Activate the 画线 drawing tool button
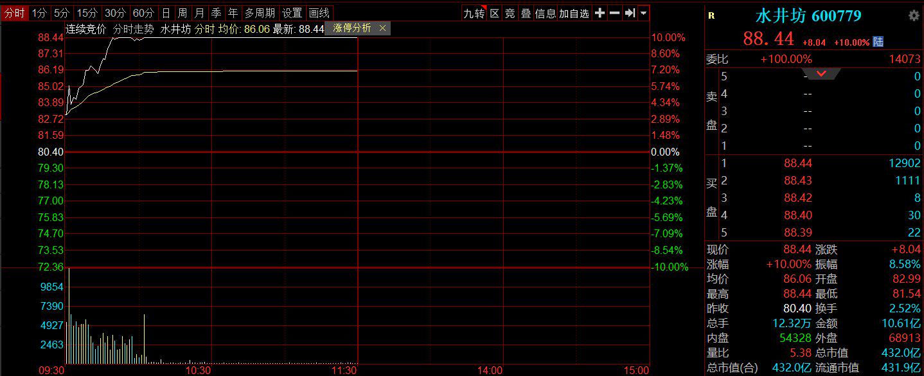This screenshot has height=376, width=924. point(319,13)
